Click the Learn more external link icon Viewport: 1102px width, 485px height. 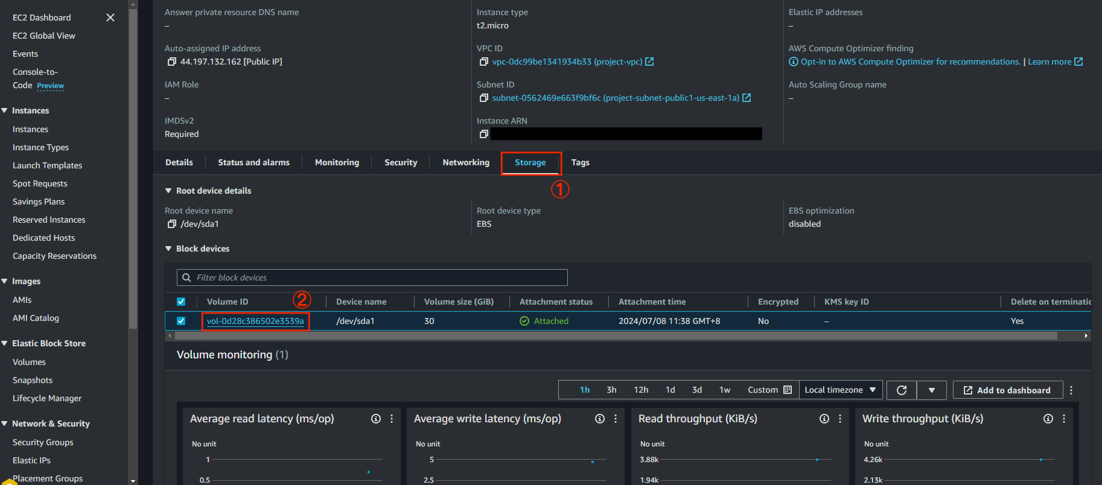click(1078, 62)
